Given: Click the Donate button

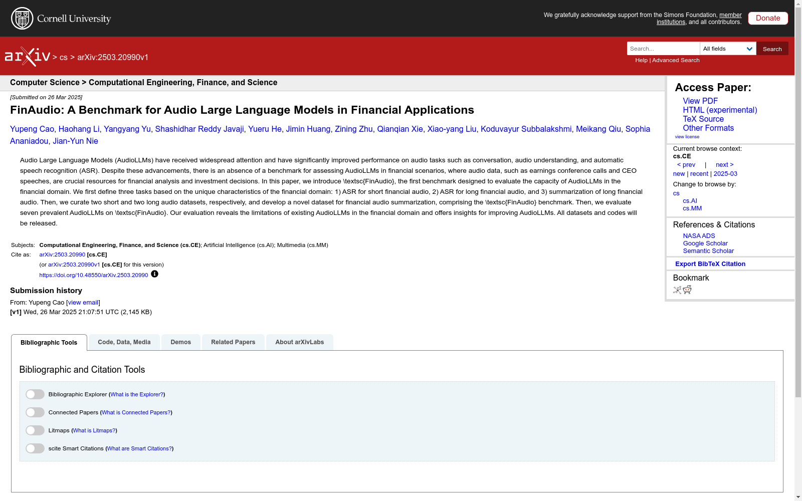Looking at the screenshot, I should coord(768,18).
